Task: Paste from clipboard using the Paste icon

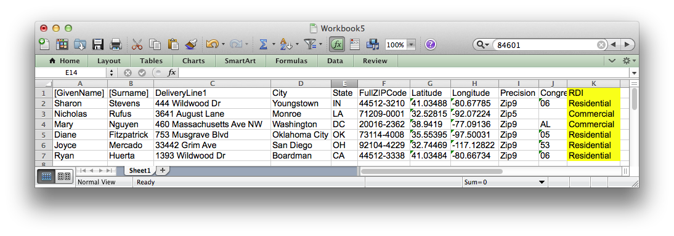Action: click(x=173, y=44)
